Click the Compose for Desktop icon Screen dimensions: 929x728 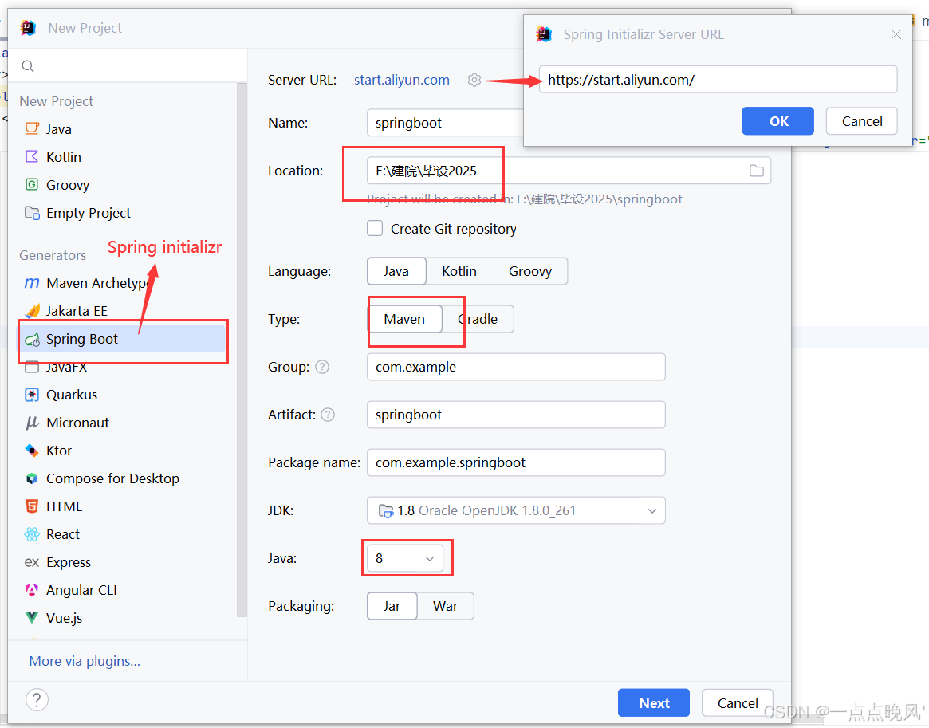tap(32, 478)
